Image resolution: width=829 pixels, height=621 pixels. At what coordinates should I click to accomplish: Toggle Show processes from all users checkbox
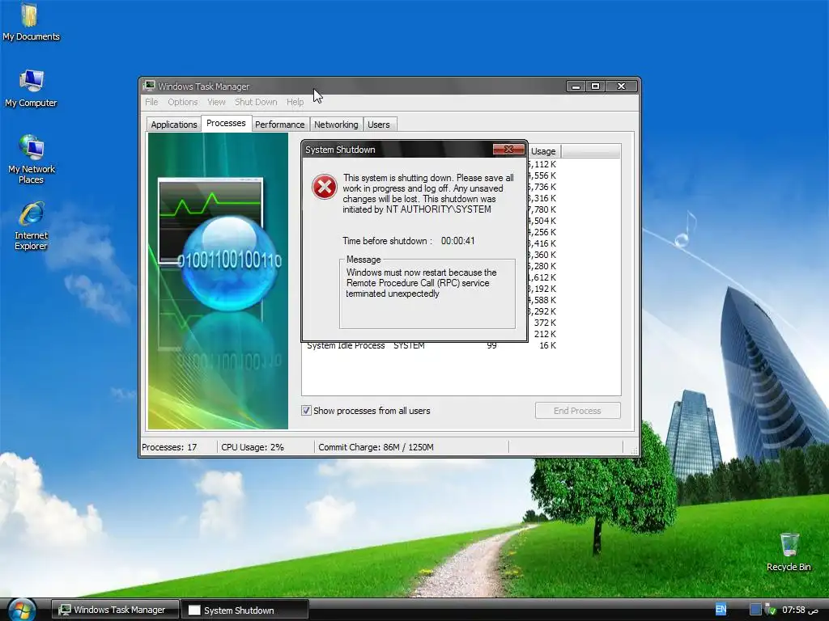click(x=306, y=410)
